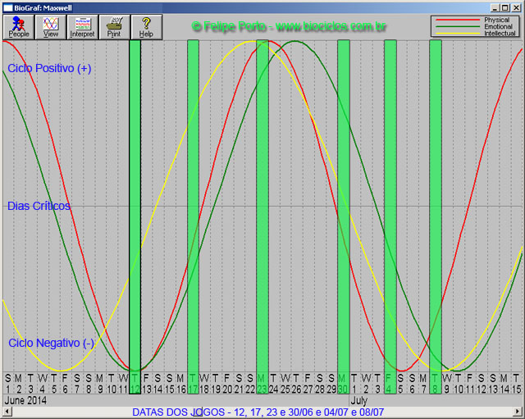
Task: Click day 20 on the date axis
Action: click(227, 389)
